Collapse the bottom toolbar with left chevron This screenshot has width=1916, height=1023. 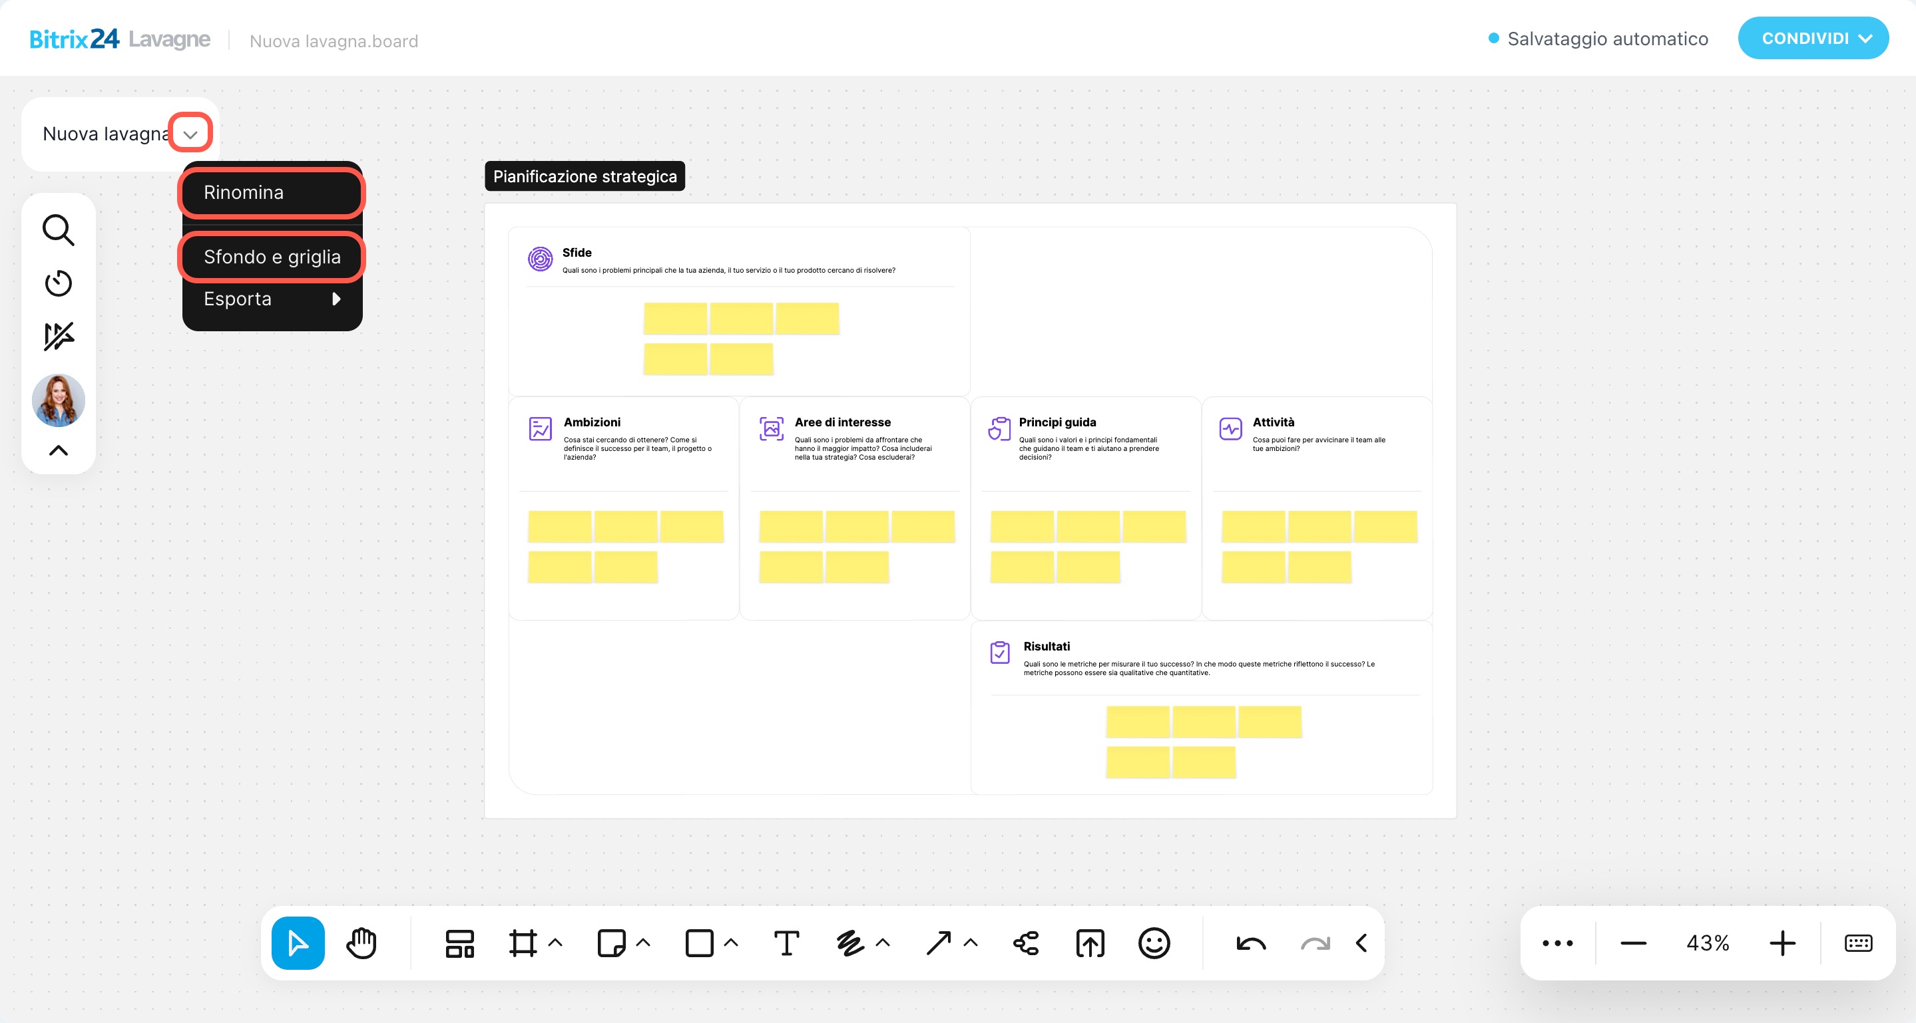pyautogui.click(x=1361, y=943)
